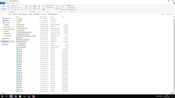Click Paste shortcut in the ribbon
175x98 pixels.
19,10
